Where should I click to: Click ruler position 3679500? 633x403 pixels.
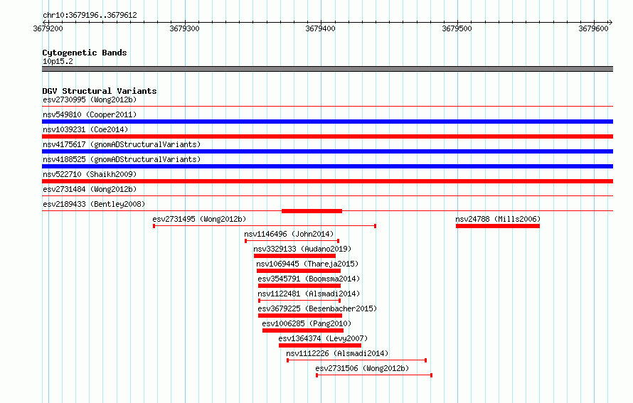457,28
